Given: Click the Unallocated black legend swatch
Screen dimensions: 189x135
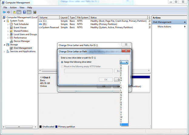Looking at the screenshot, I should (x=41, y=127).
